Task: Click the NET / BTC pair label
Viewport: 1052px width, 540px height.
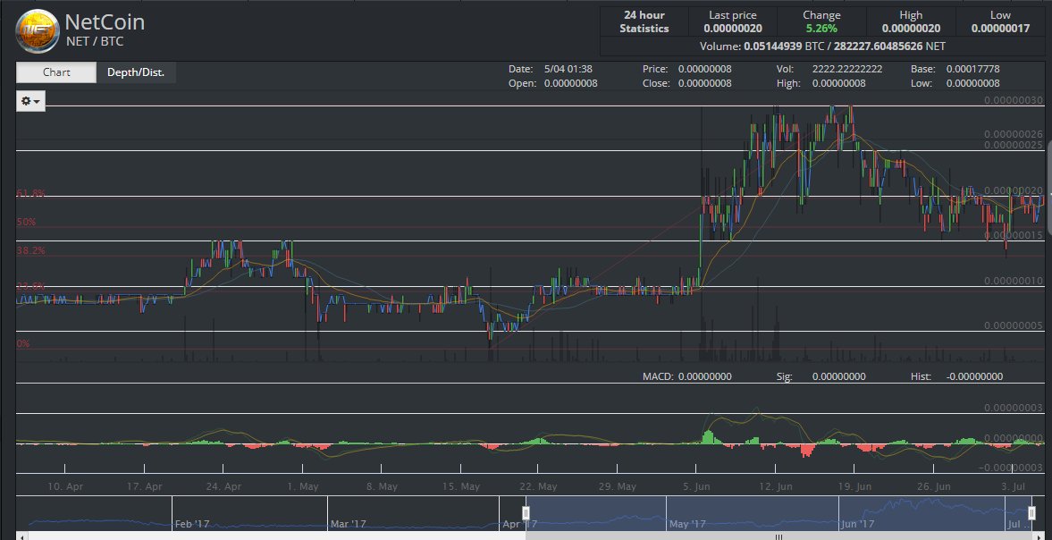Action: click(95, 42)
